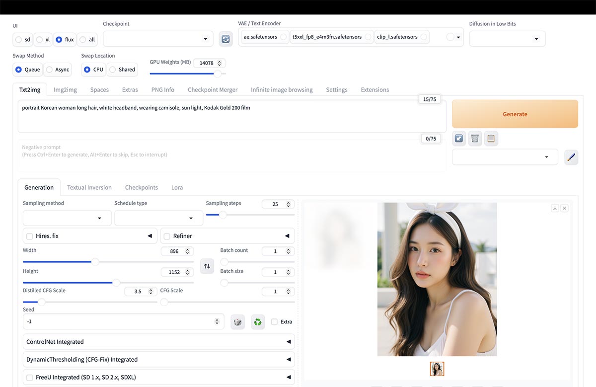Click the trash icon to clear prompt
This screenshot has height=387, width=596.
tap(475, 139)
